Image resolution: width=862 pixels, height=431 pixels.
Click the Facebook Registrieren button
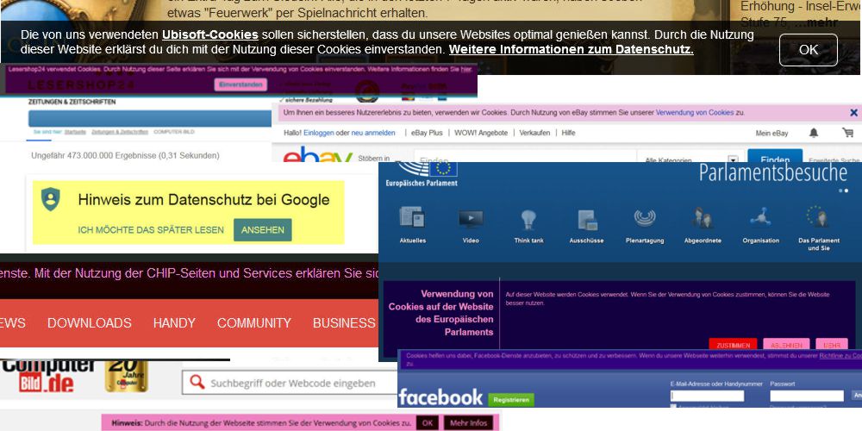pos(510,400)
